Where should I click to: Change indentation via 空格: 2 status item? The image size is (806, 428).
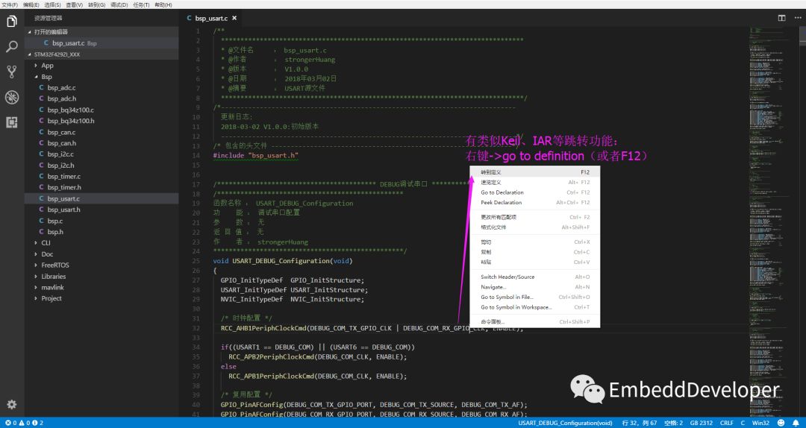(673, 423)
